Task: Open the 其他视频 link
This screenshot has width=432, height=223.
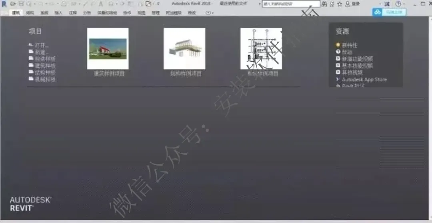Action: pos(352,73)
